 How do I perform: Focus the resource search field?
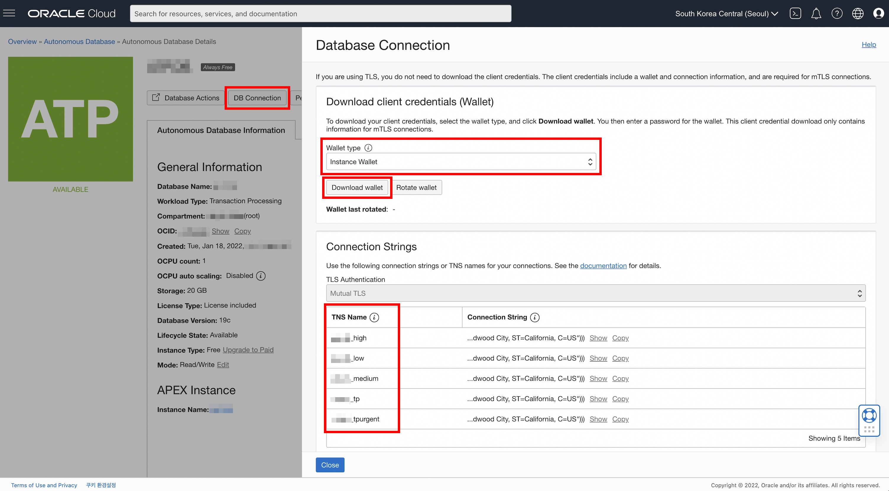(320, 14)
